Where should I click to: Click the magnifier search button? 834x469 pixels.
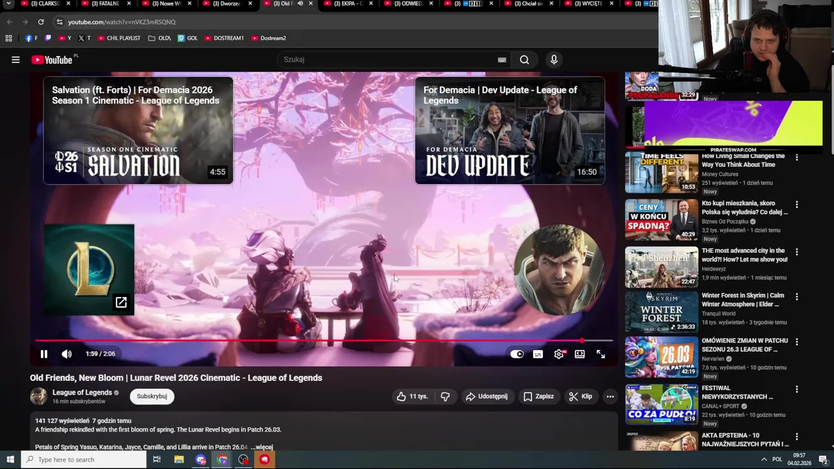(x=525, y=60)
